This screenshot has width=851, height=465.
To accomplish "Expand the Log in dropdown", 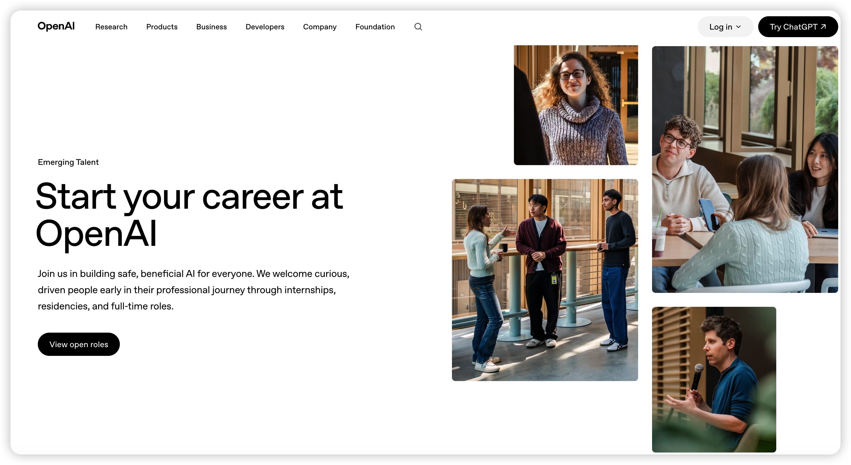I will (x=725, y=27).
